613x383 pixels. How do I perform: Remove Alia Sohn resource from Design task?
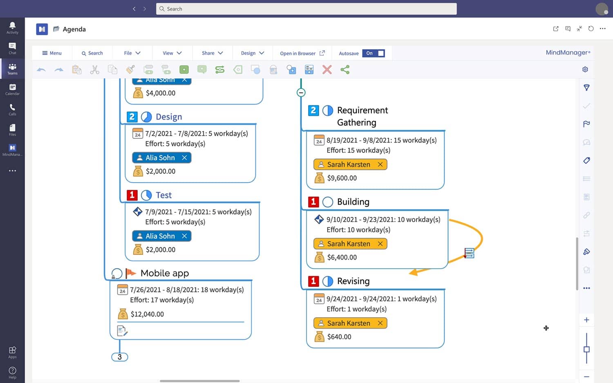pos(184,158)
